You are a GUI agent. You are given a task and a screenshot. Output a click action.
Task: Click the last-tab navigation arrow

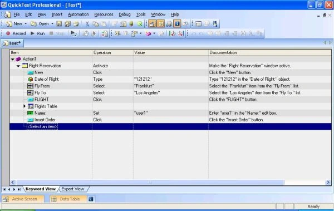(19, 189)
